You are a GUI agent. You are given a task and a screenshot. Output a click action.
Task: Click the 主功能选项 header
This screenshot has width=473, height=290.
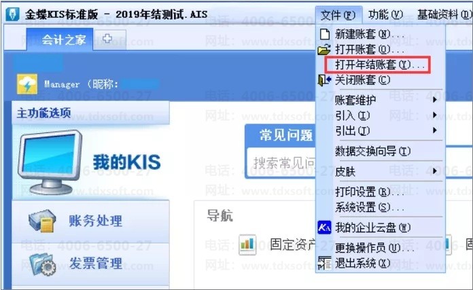click(44, 113)
